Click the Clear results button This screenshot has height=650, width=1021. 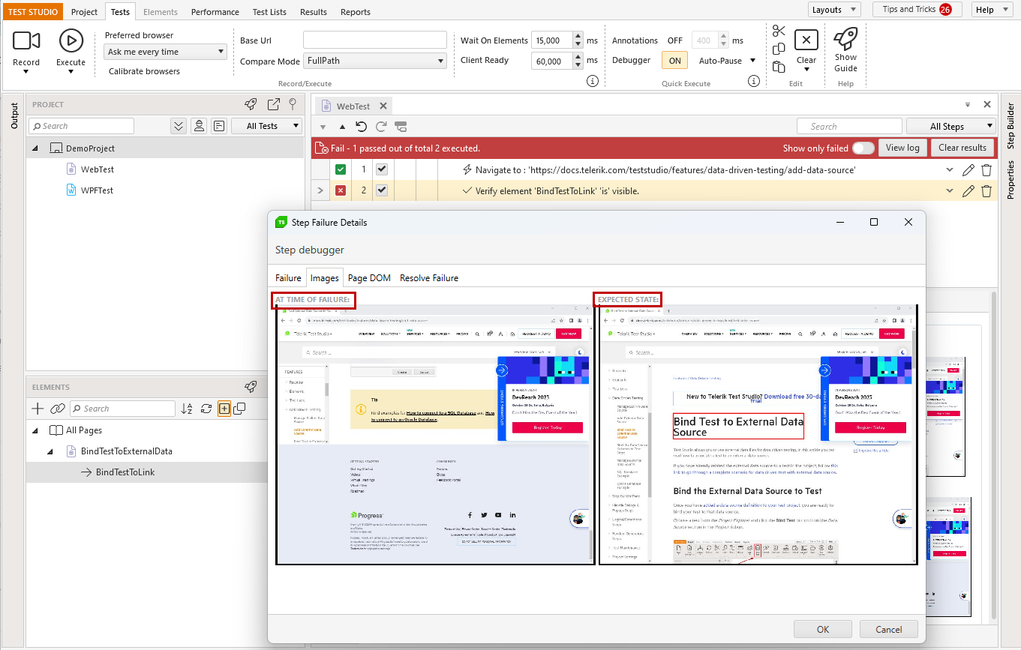[x=962, y=148]
